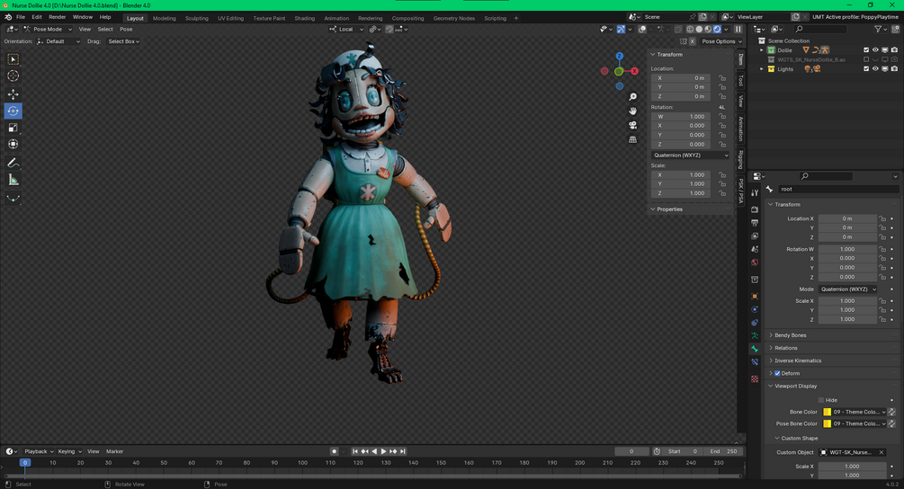Image resolution: width=904 pixels, height=489 pixels.
Task: Open Quaternion (WXYZ) dropdown in sidebar
Action: point(691,156)
